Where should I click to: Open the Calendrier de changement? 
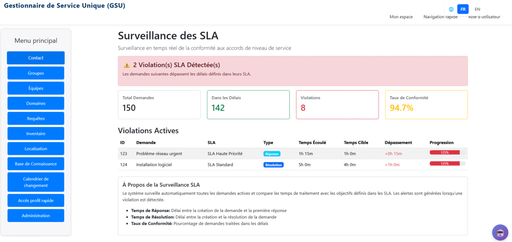pos(35,182)
